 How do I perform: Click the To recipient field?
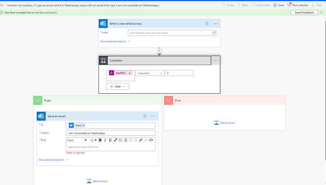pos(111,125)
